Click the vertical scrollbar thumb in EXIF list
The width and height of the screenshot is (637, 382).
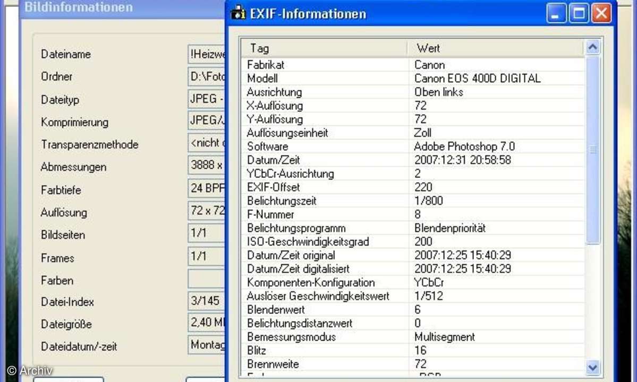pyautogui.click(x=592, y=150)
